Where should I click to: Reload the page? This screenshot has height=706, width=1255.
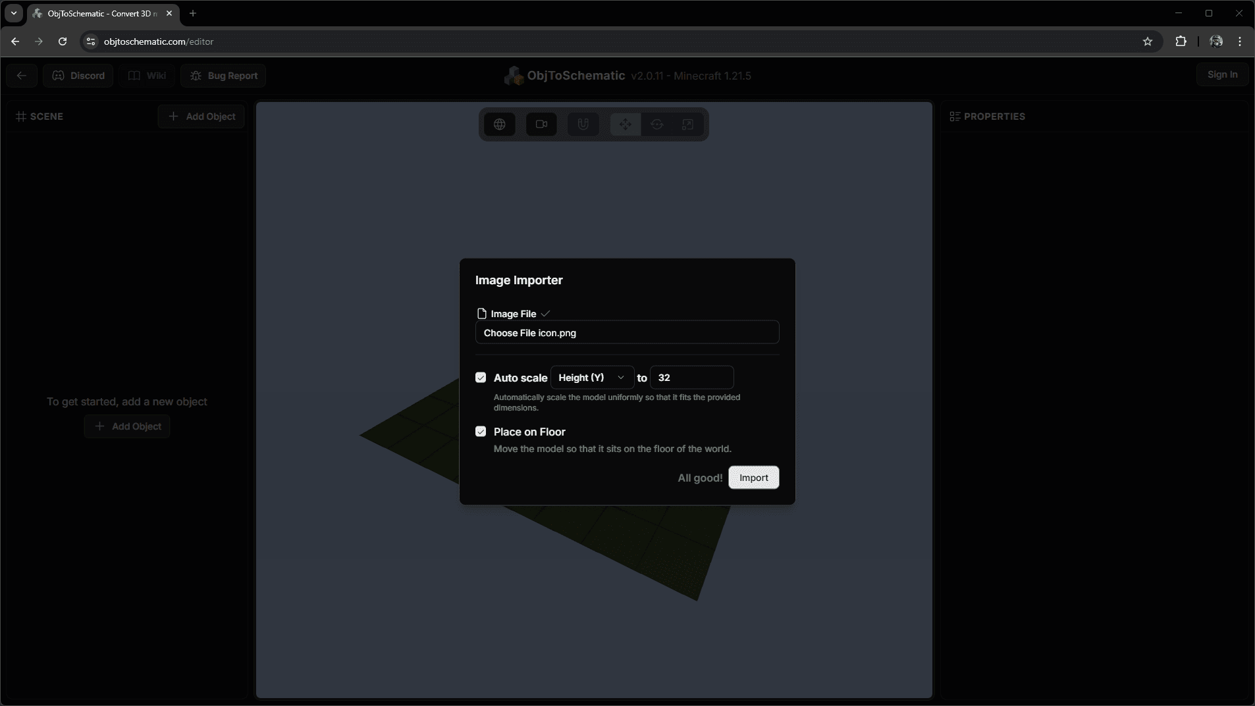click(x=63, y=41)
